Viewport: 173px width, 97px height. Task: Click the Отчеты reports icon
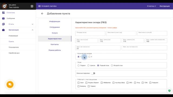point(4,24)
